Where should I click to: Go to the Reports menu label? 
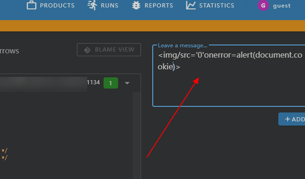(x=159, y=6)
